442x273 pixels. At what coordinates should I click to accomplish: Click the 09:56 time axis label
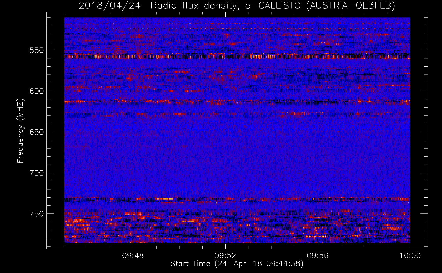(318, 256)
